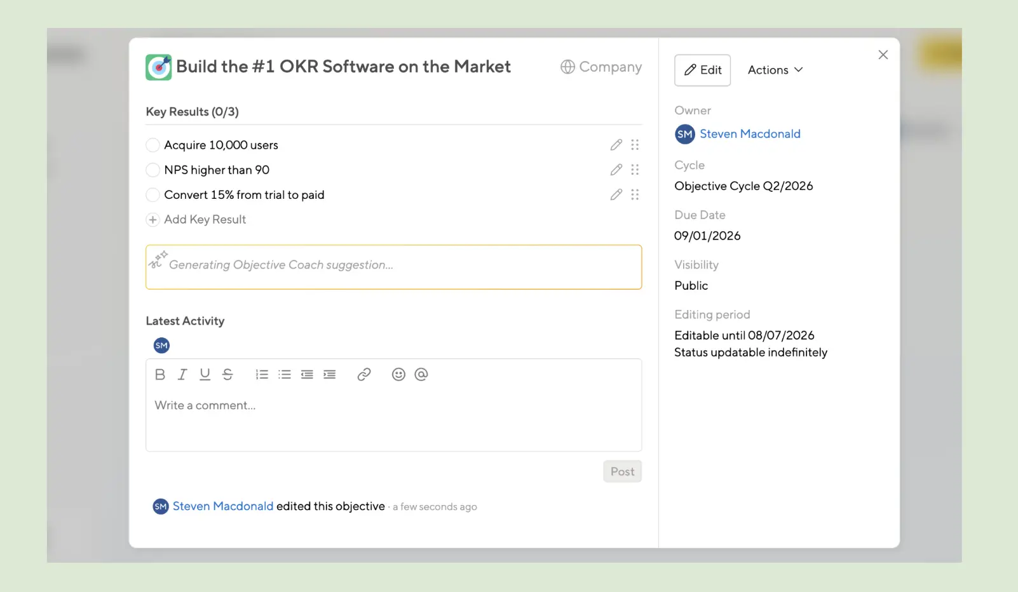Open Steven Macdonald owner link
The width and height of the screenshot is (1018, 592).
[750, 134]
